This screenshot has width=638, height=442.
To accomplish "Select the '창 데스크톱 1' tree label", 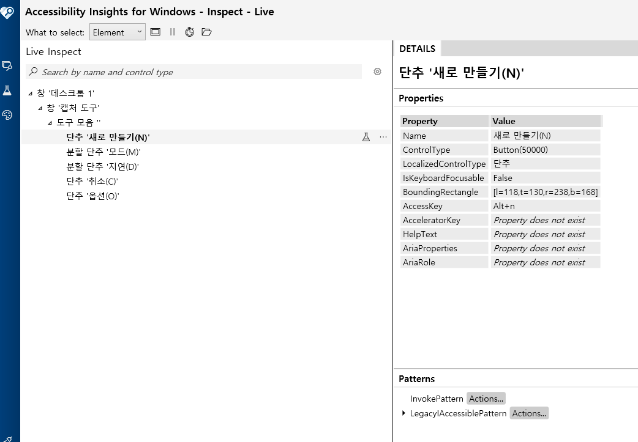I will pos(66,94).
